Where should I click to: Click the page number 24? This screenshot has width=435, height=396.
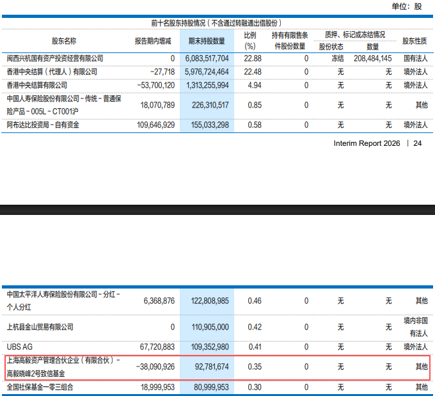coord(417,143)
